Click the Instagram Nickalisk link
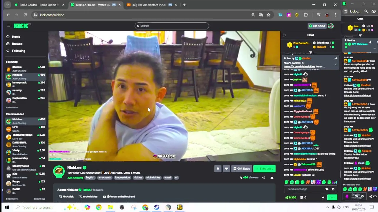 click(x=66, y=196)
